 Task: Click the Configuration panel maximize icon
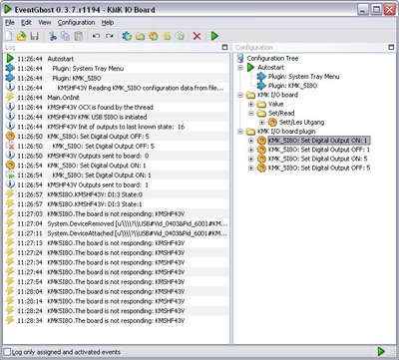pos(391,48)
